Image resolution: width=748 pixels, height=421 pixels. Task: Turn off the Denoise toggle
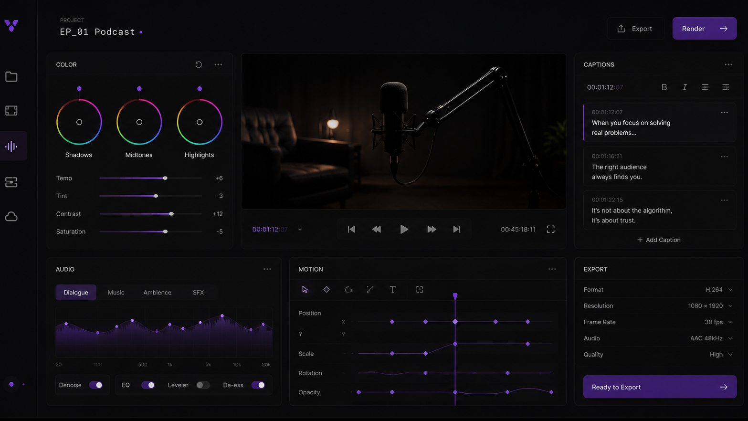96,385
